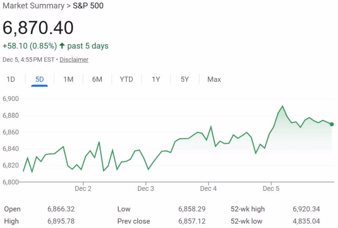Click the chart's current-price end dot

tap(332, 124)
